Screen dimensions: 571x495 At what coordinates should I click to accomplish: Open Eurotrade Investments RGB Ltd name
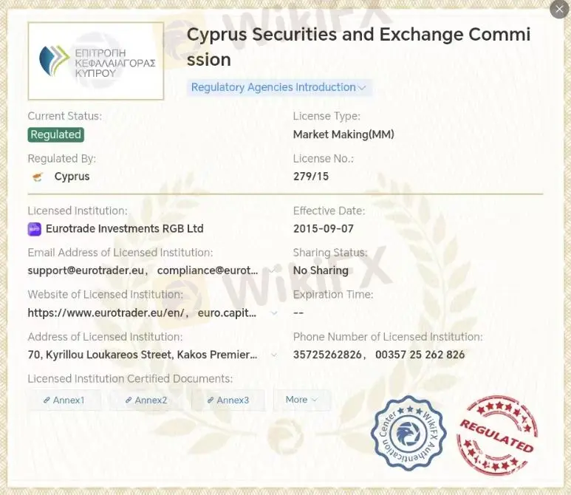click(124, 229)
